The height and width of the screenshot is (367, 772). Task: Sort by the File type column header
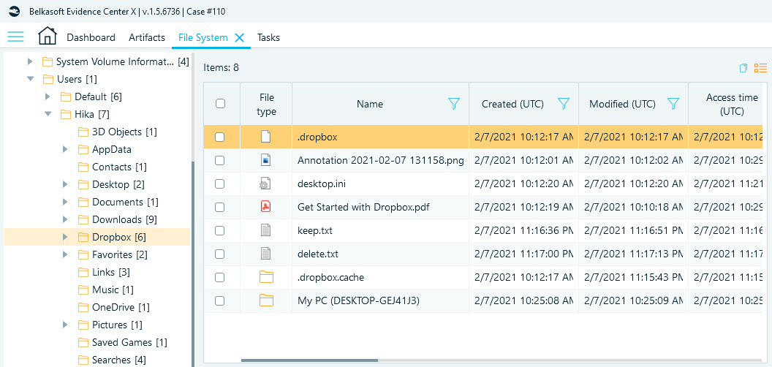(x=266, y=104)
